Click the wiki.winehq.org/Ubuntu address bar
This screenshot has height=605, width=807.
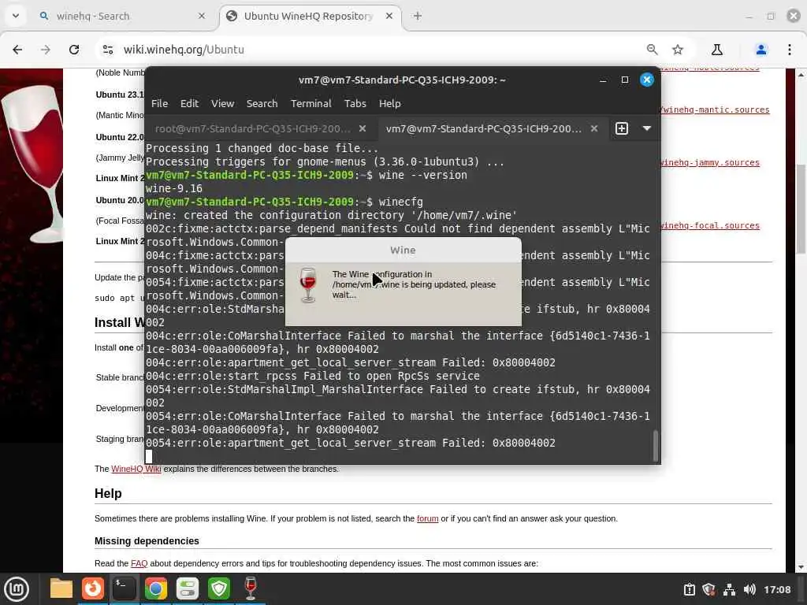(x=370, y=50)
